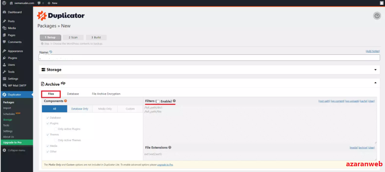Viewport: 385px width, 172px height.
Task: Click File Extensions help icon
Action: click(x=169, y=148)
